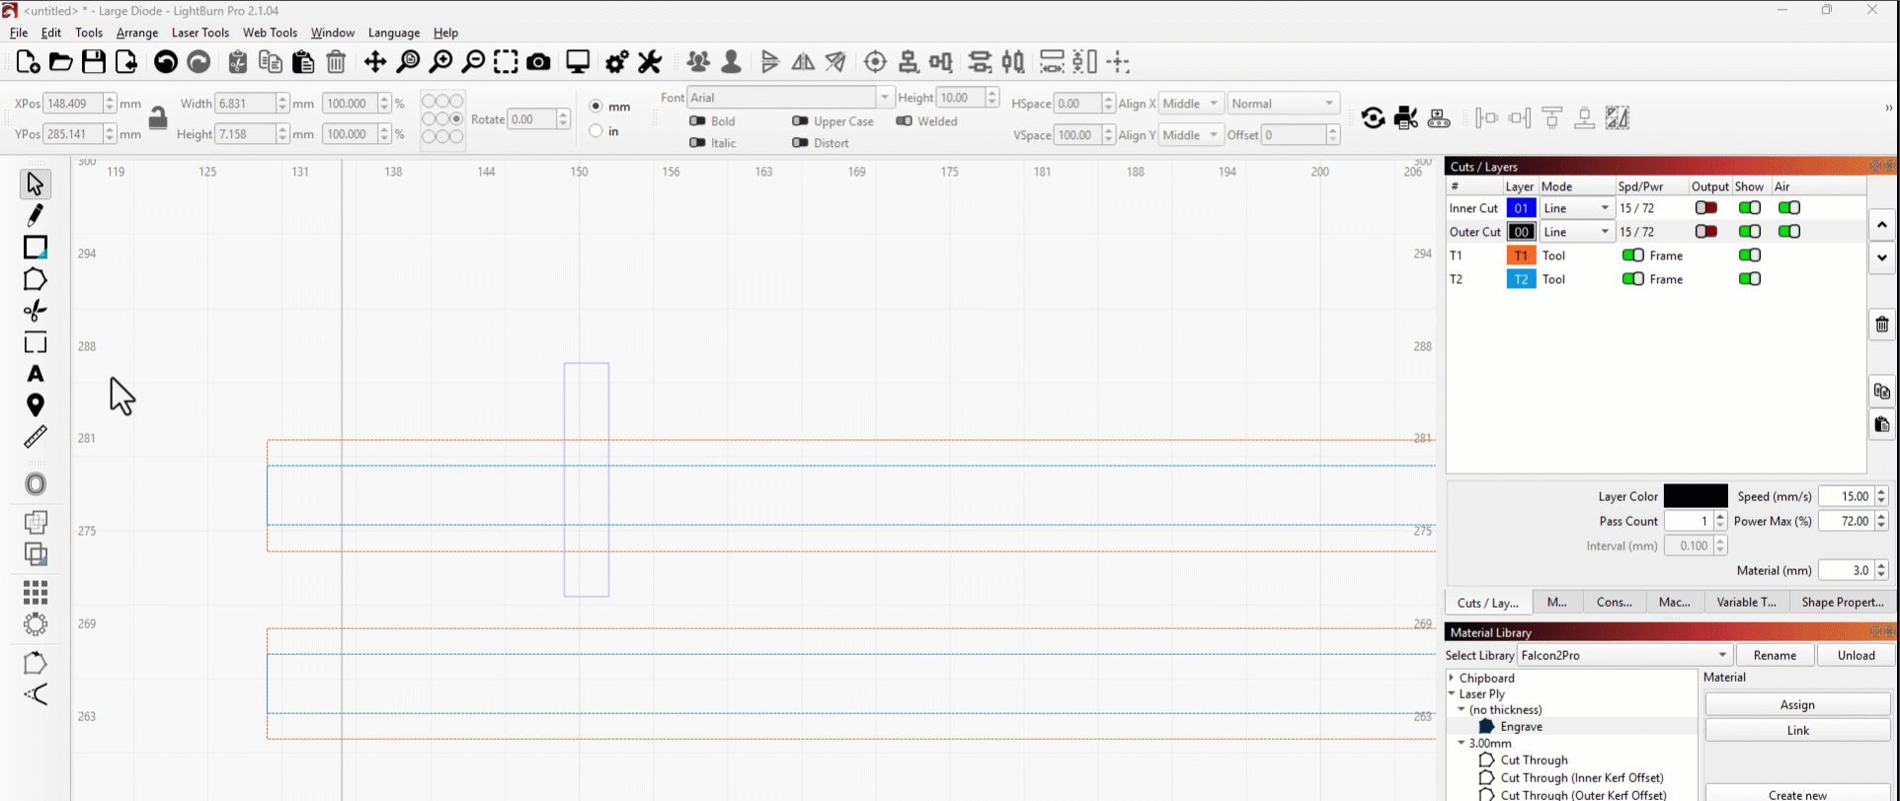This screenshot has width=1900, height=801.
Task: Open Device Settings wrench-screwdriver icon
Action: (x=650, y=62)
